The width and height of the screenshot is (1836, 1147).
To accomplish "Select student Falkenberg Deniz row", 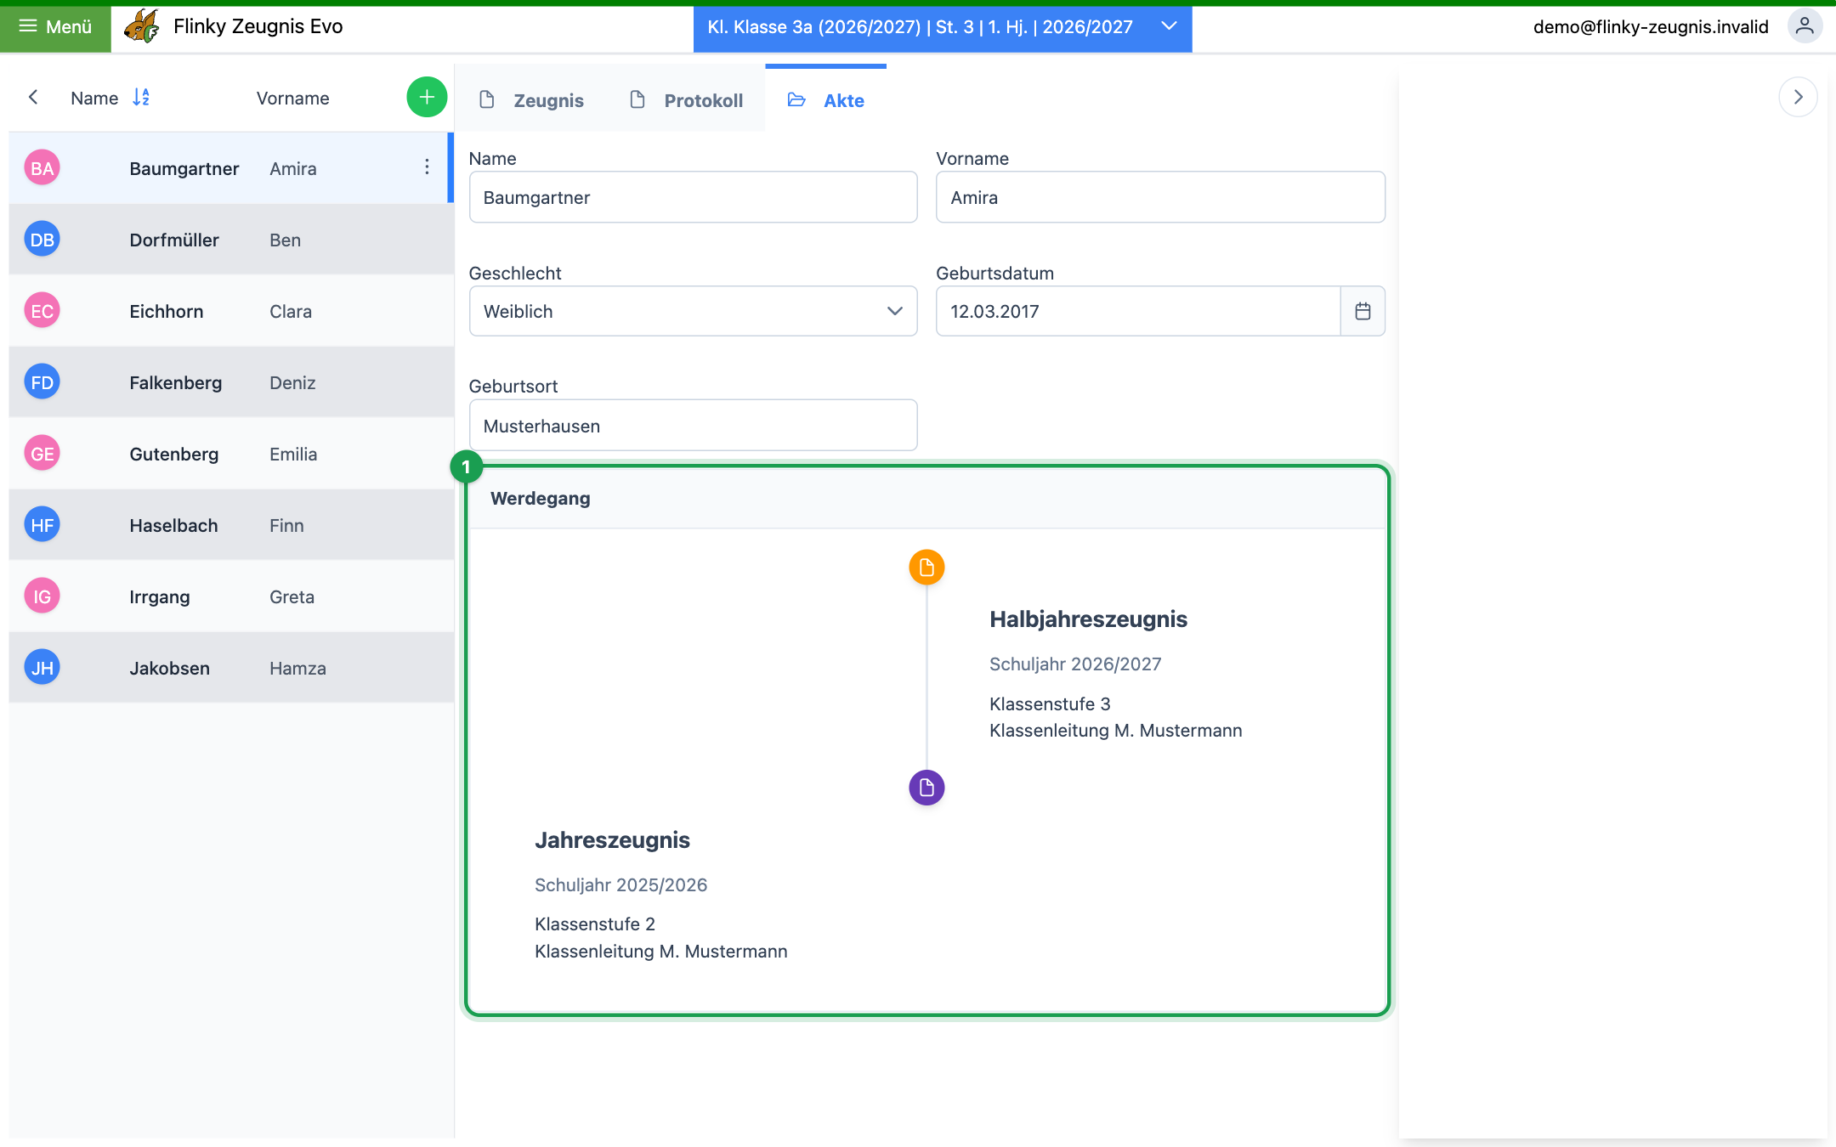I will click(x=231, y=382).
